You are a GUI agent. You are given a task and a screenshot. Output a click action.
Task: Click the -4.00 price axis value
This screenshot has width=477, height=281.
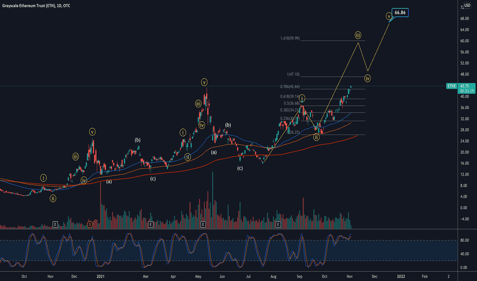pos(464,219)
